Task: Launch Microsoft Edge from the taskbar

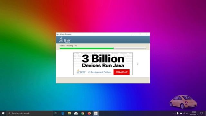Action: (x=63, y=113)
